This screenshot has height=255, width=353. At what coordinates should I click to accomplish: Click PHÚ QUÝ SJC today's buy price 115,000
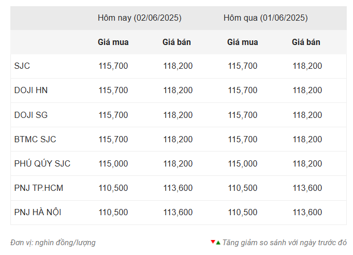tap(113, 163)
